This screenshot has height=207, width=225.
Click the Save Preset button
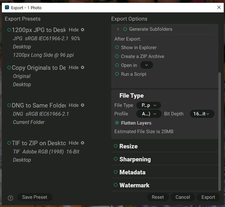(x=35, y=197)
